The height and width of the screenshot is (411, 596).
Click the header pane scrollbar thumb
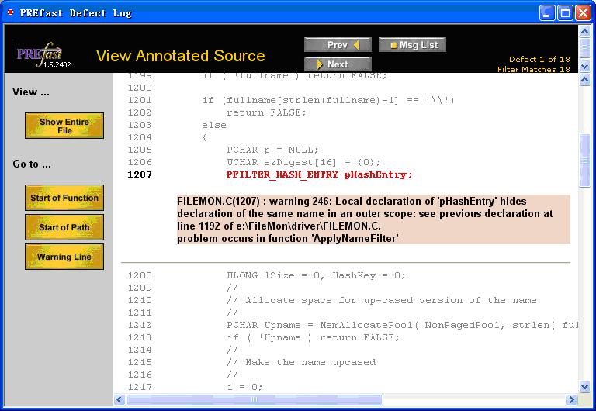584,47
